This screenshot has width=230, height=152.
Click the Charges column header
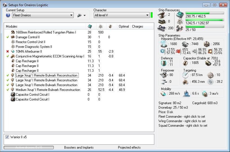coord(137,26)
